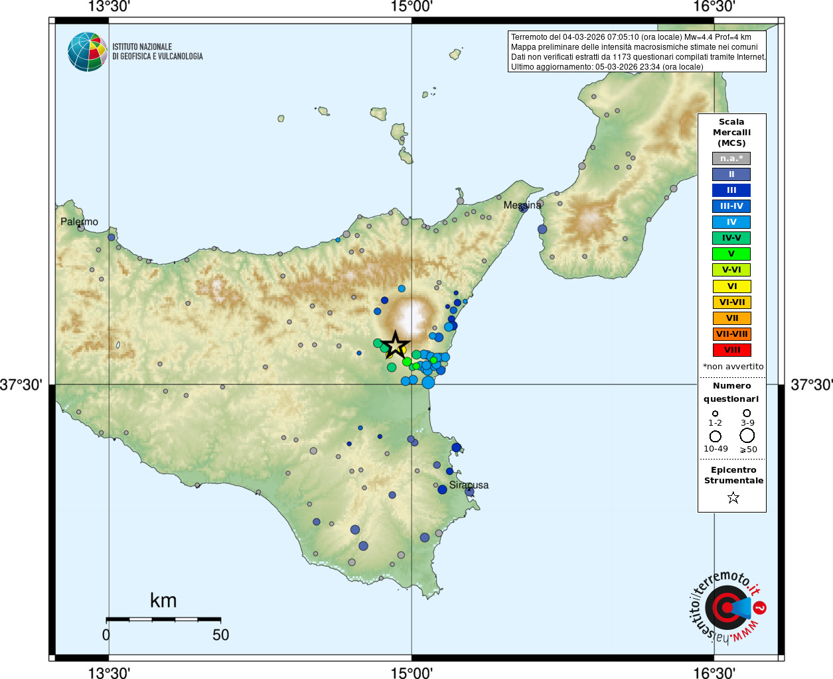Click the km scale bar
Viewport: 833px width, 679px height.
[x=163, y=619]
